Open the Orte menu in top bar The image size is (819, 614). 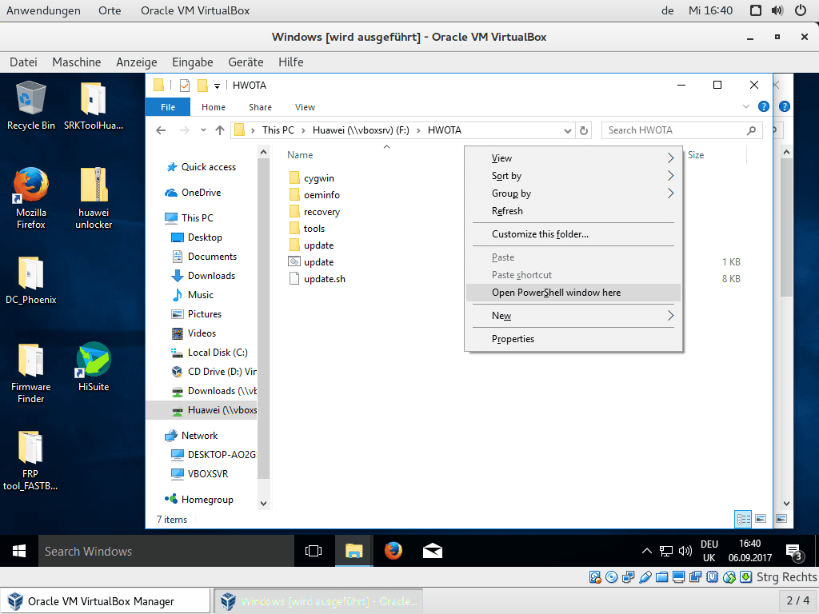point(110,10)
